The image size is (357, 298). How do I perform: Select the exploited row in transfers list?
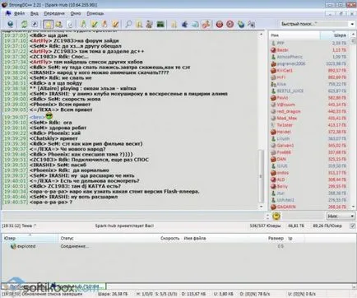tap(178, 246)
